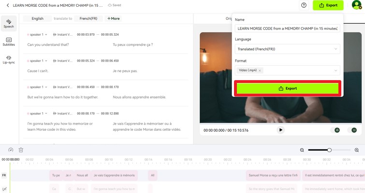365x193 pixels.
Task: Toggle the first switch right of play button
Action: click(x=337, y=130)
